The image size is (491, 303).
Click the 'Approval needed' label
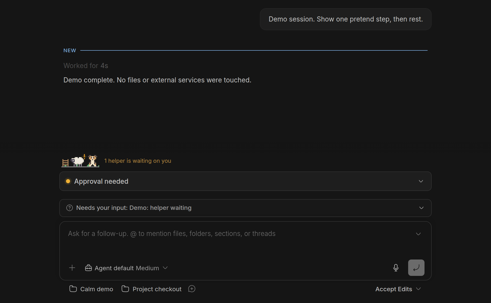101,181
